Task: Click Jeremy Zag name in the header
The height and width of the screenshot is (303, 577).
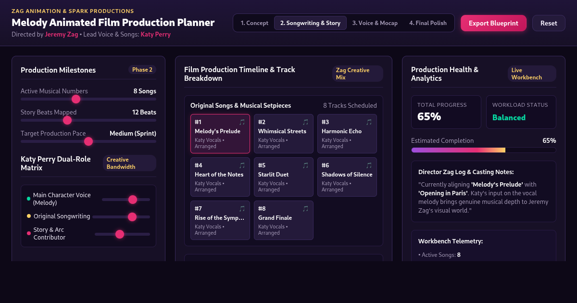Action: [62, 35]
